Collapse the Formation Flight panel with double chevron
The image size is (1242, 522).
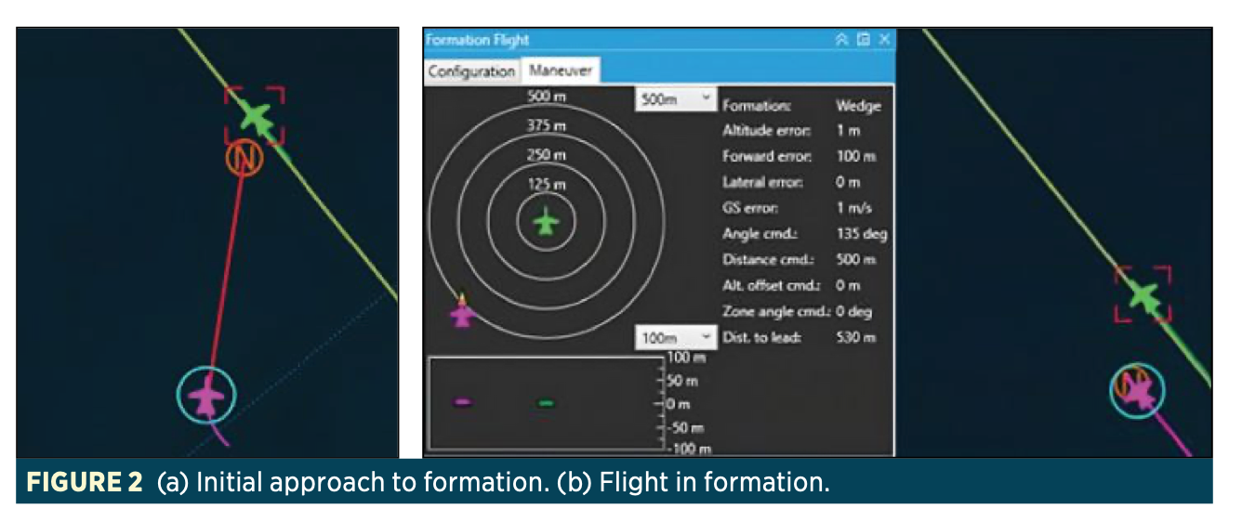tap(842, 39)
